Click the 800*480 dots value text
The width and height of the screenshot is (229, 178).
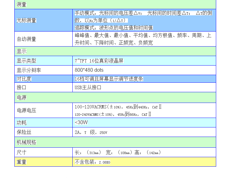[89, 70]
